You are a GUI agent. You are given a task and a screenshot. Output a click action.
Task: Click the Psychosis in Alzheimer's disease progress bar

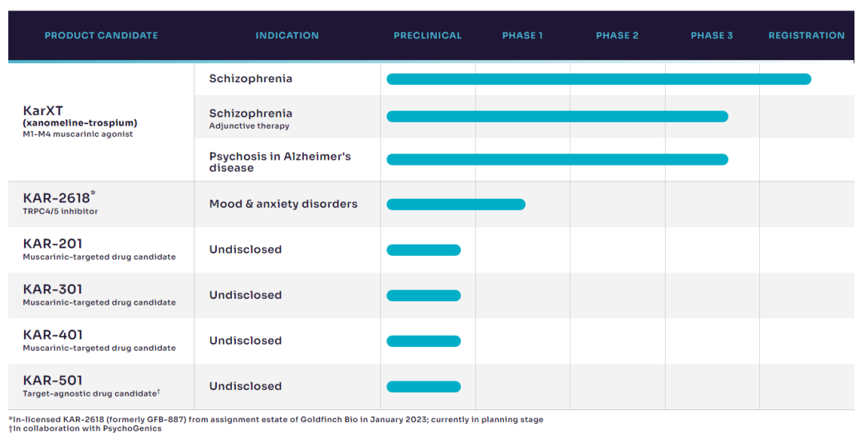point(557,160)
